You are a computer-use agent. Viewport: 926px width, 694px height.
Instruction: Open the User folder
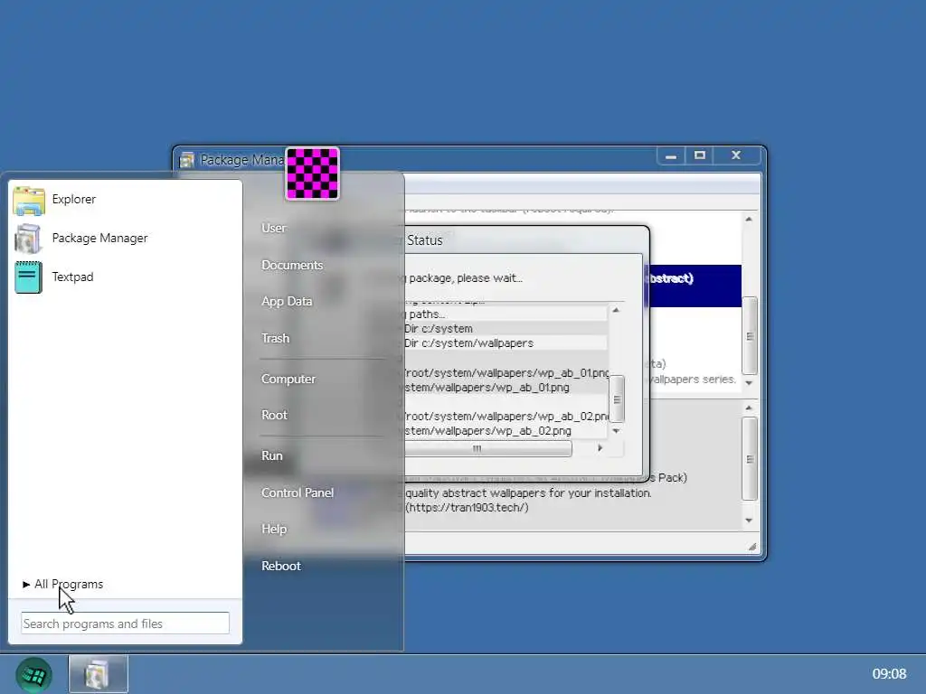pos(273,229)
